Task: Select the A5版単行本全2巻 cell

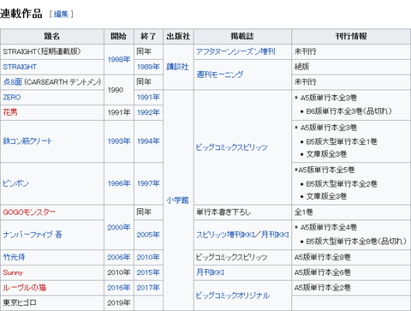Action: click(351, 288)
